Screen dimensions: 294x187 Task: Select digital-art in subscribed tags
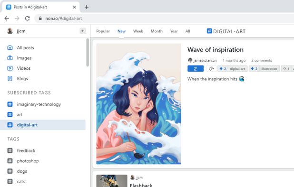[x=43, y=125]
